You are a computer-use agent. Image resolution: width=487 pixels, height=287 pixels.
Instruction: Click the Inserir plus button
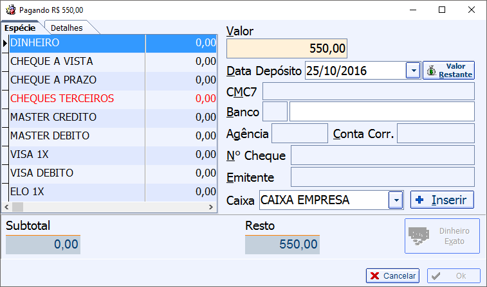[x=442, y=200]
